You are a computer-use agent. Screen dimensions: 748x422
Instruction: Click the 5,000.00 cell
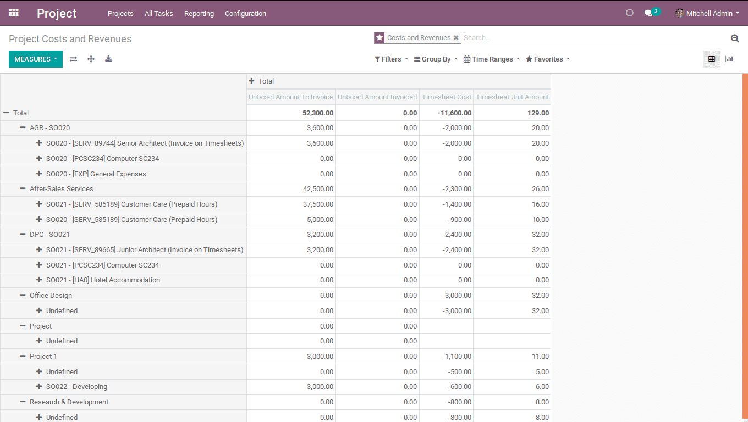pyautogui.click(x=291, y=220)
